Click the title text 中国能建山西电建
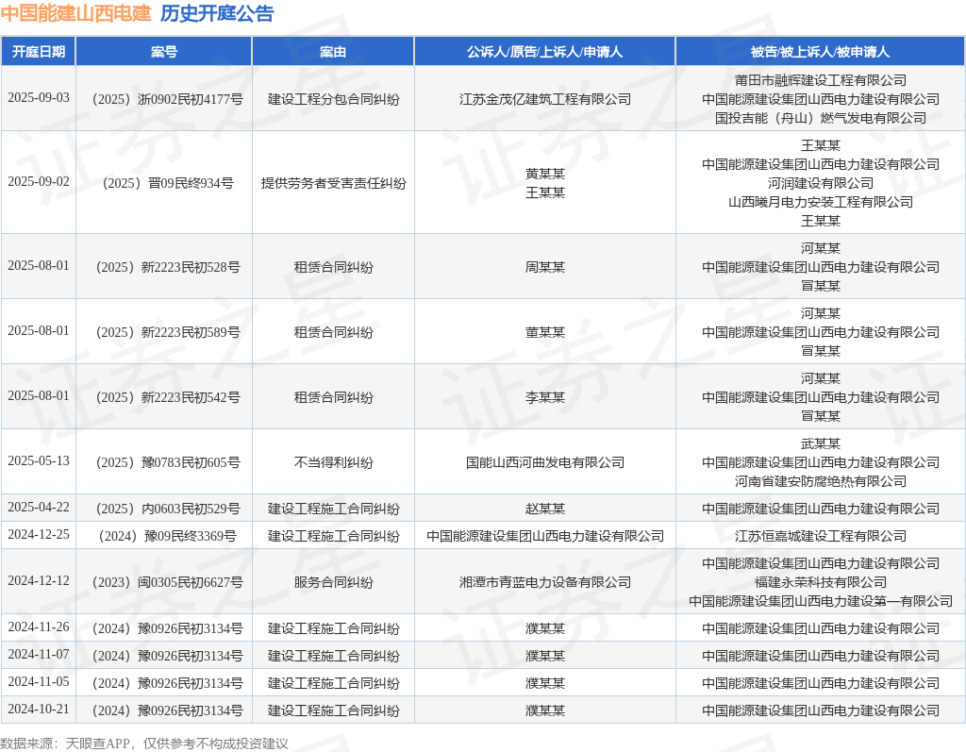966x752 pixels. (75, 13)
